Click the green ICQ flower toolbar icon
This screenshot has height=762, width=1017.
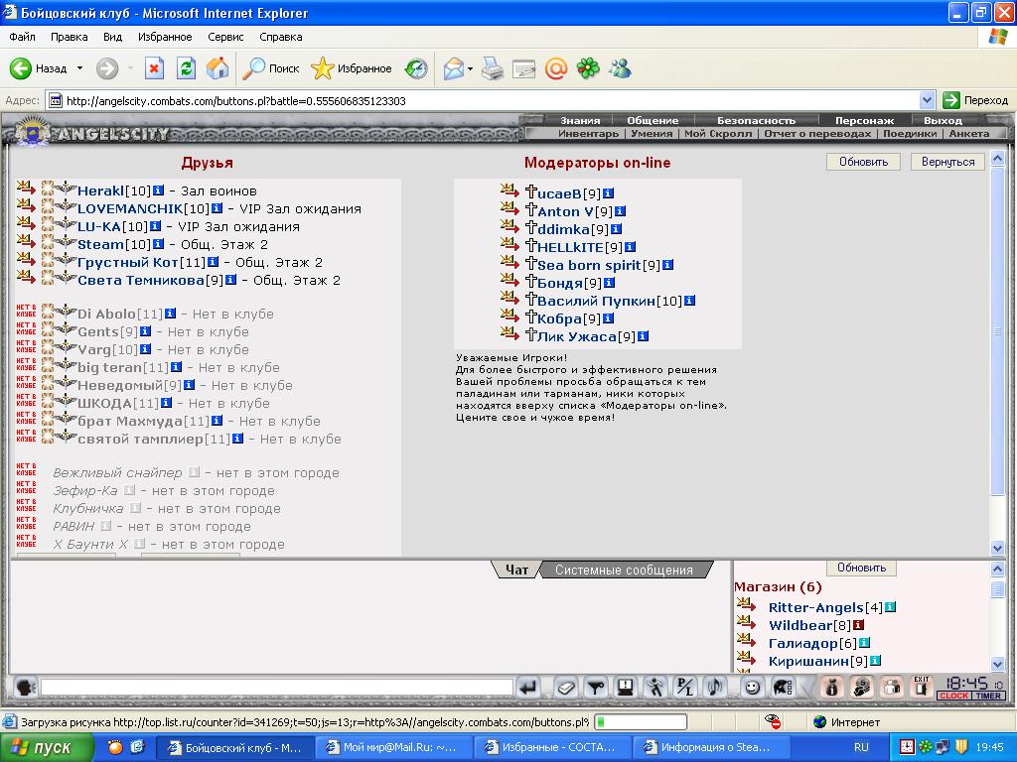tap(588, 68)
